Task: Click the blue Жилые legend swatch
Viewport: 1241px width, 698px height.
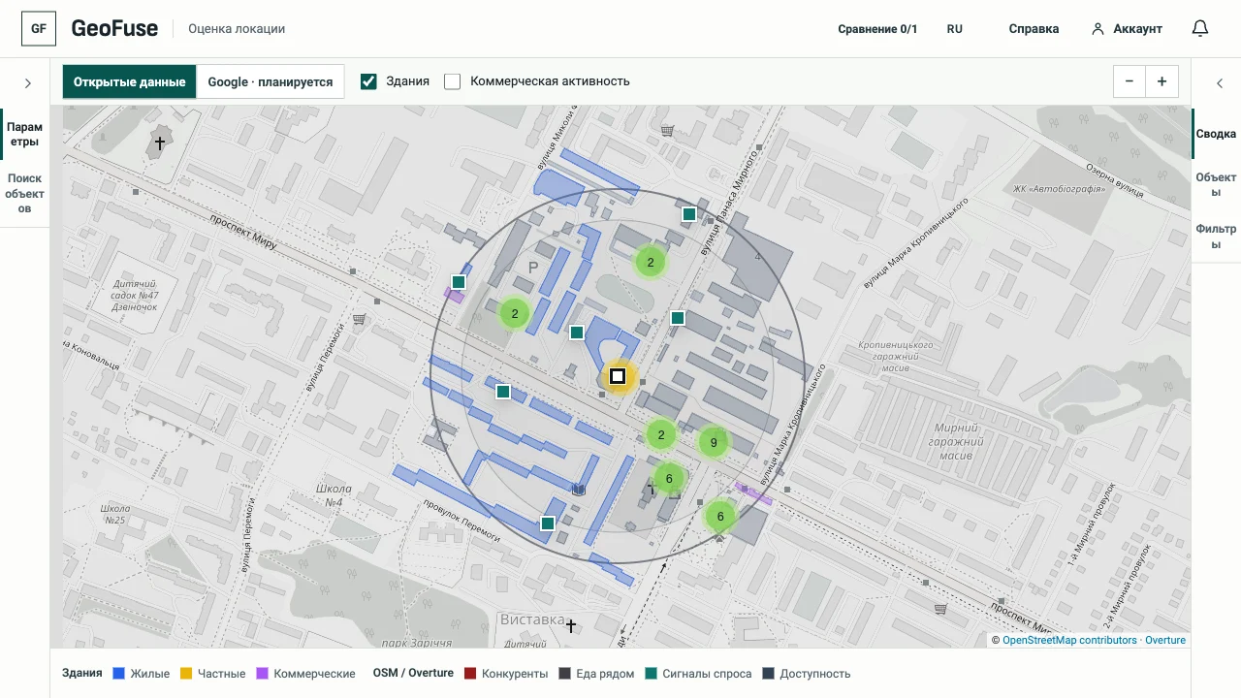Action: pos(119,674)
